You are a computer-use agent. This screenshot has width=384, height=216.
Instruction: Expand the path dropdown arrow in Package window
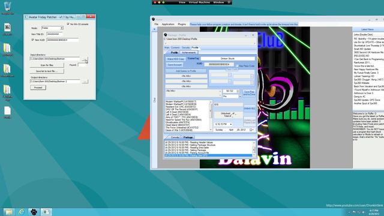254,43
